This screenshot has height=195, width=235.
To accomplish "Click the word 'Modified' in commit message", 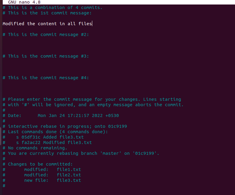I will pos(14,24).
